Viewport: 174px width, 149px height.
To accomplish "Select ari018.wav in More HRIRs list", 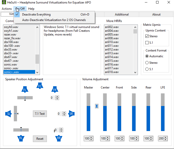I will 119,72.
